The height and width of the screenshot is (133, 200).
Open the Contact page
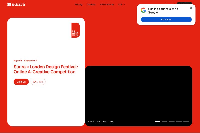[91, 4]
